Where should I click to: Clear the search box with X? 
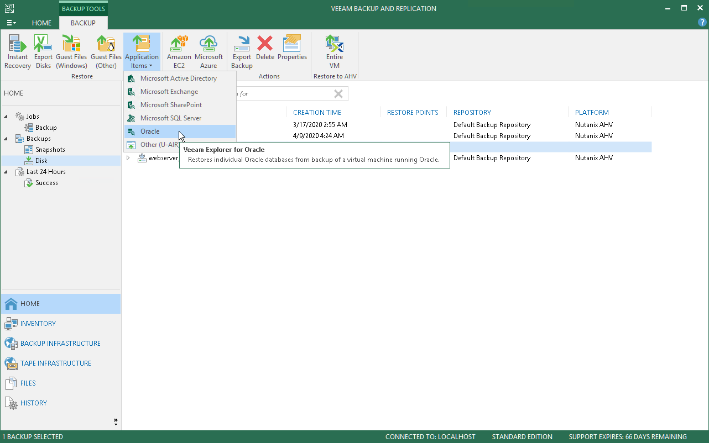pos(338,94)
